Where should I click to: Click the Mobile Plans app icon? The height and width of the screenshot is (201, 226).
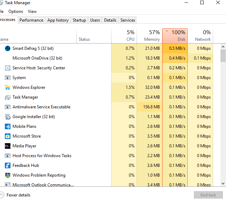coord(8,126)
